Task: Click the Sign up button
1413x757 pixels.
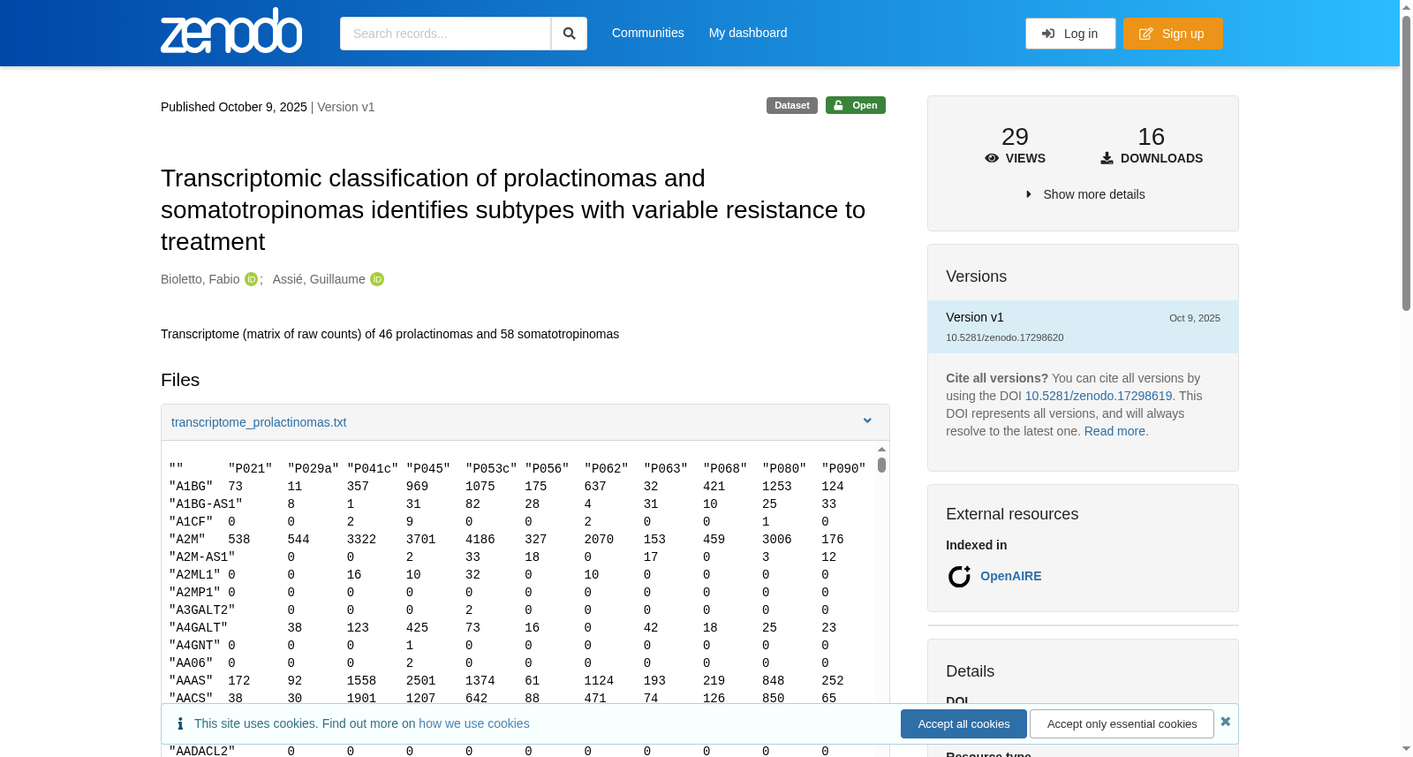Action: (x=1173, y=34)
